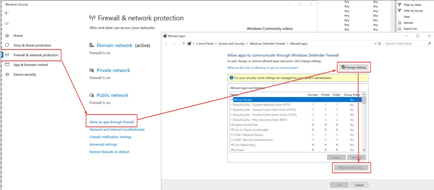Screen dimensions: 434x190
Task: Enable BranchCache - Content Retrieval (Uses HTTP) checkbox
Action: coord(232,104)
